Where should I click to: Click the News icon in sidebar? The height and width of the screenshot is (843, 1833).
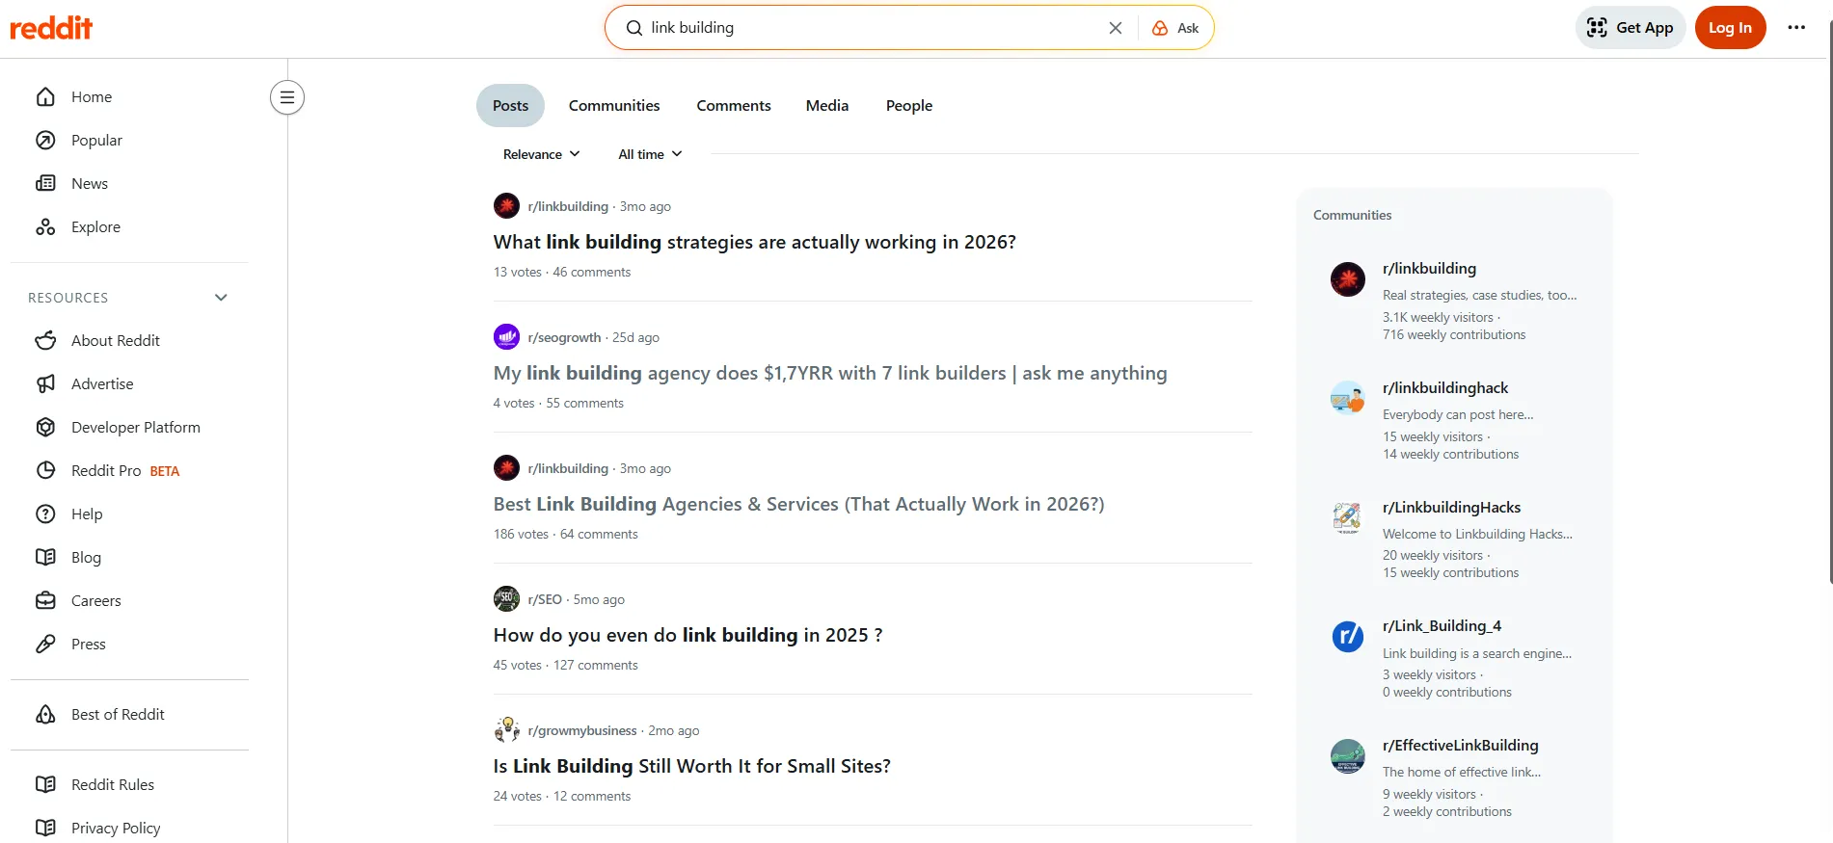coord(45,184)
